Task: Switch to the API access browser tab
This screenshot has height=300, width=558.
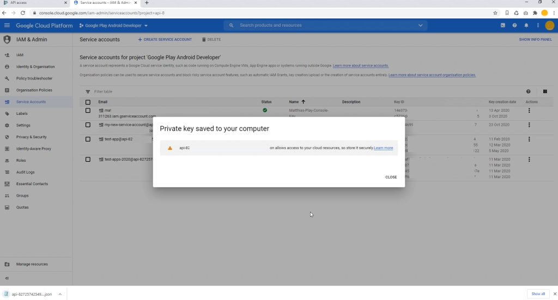Action: tap(34, 3)
